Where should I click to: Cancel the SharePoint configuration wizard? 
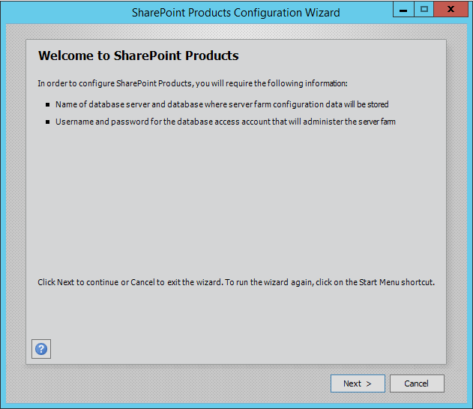417,383
